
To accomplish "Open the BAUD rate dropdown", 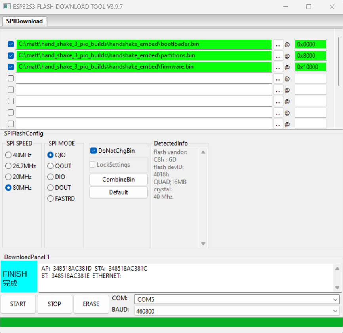I will point(236,311).
